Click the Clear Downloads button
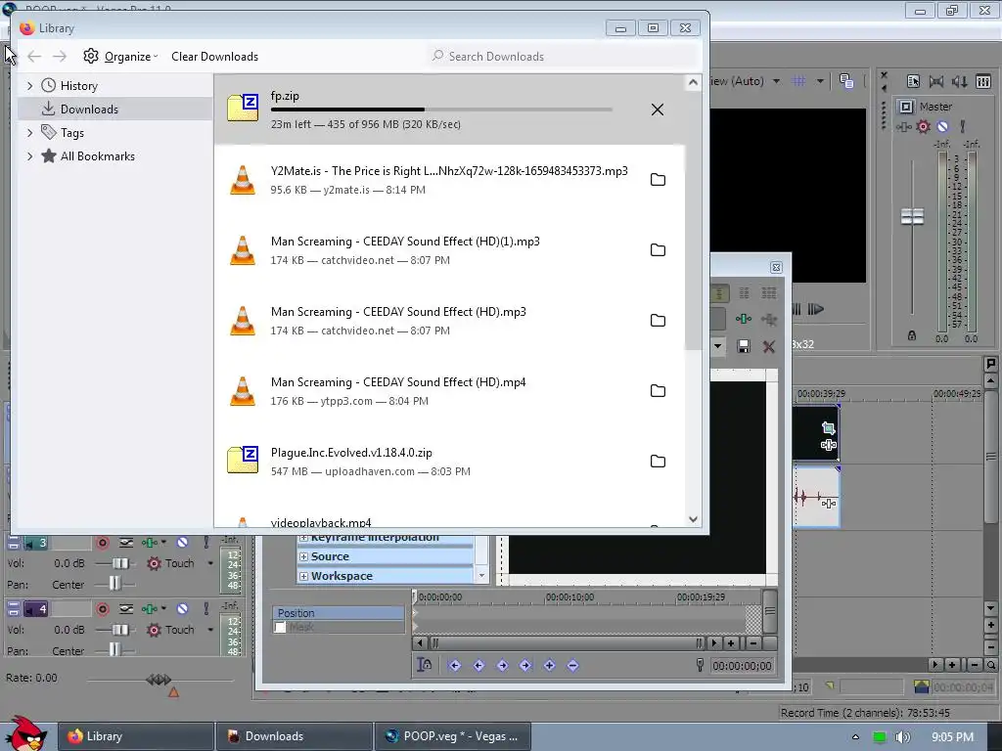The width and height of the screenshot is (1002, 751). pyautogui.click(x=214, y=56)
